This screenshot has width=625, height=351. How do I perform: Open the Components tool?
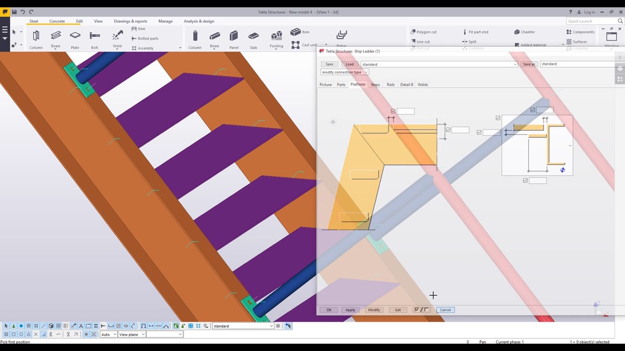pos(580,32)
